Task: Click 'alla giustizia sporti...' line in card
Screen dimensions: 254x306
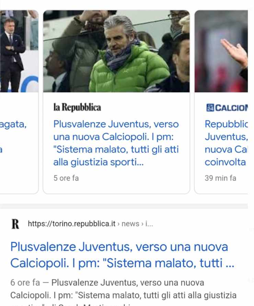Action: (x=99, y=162)
